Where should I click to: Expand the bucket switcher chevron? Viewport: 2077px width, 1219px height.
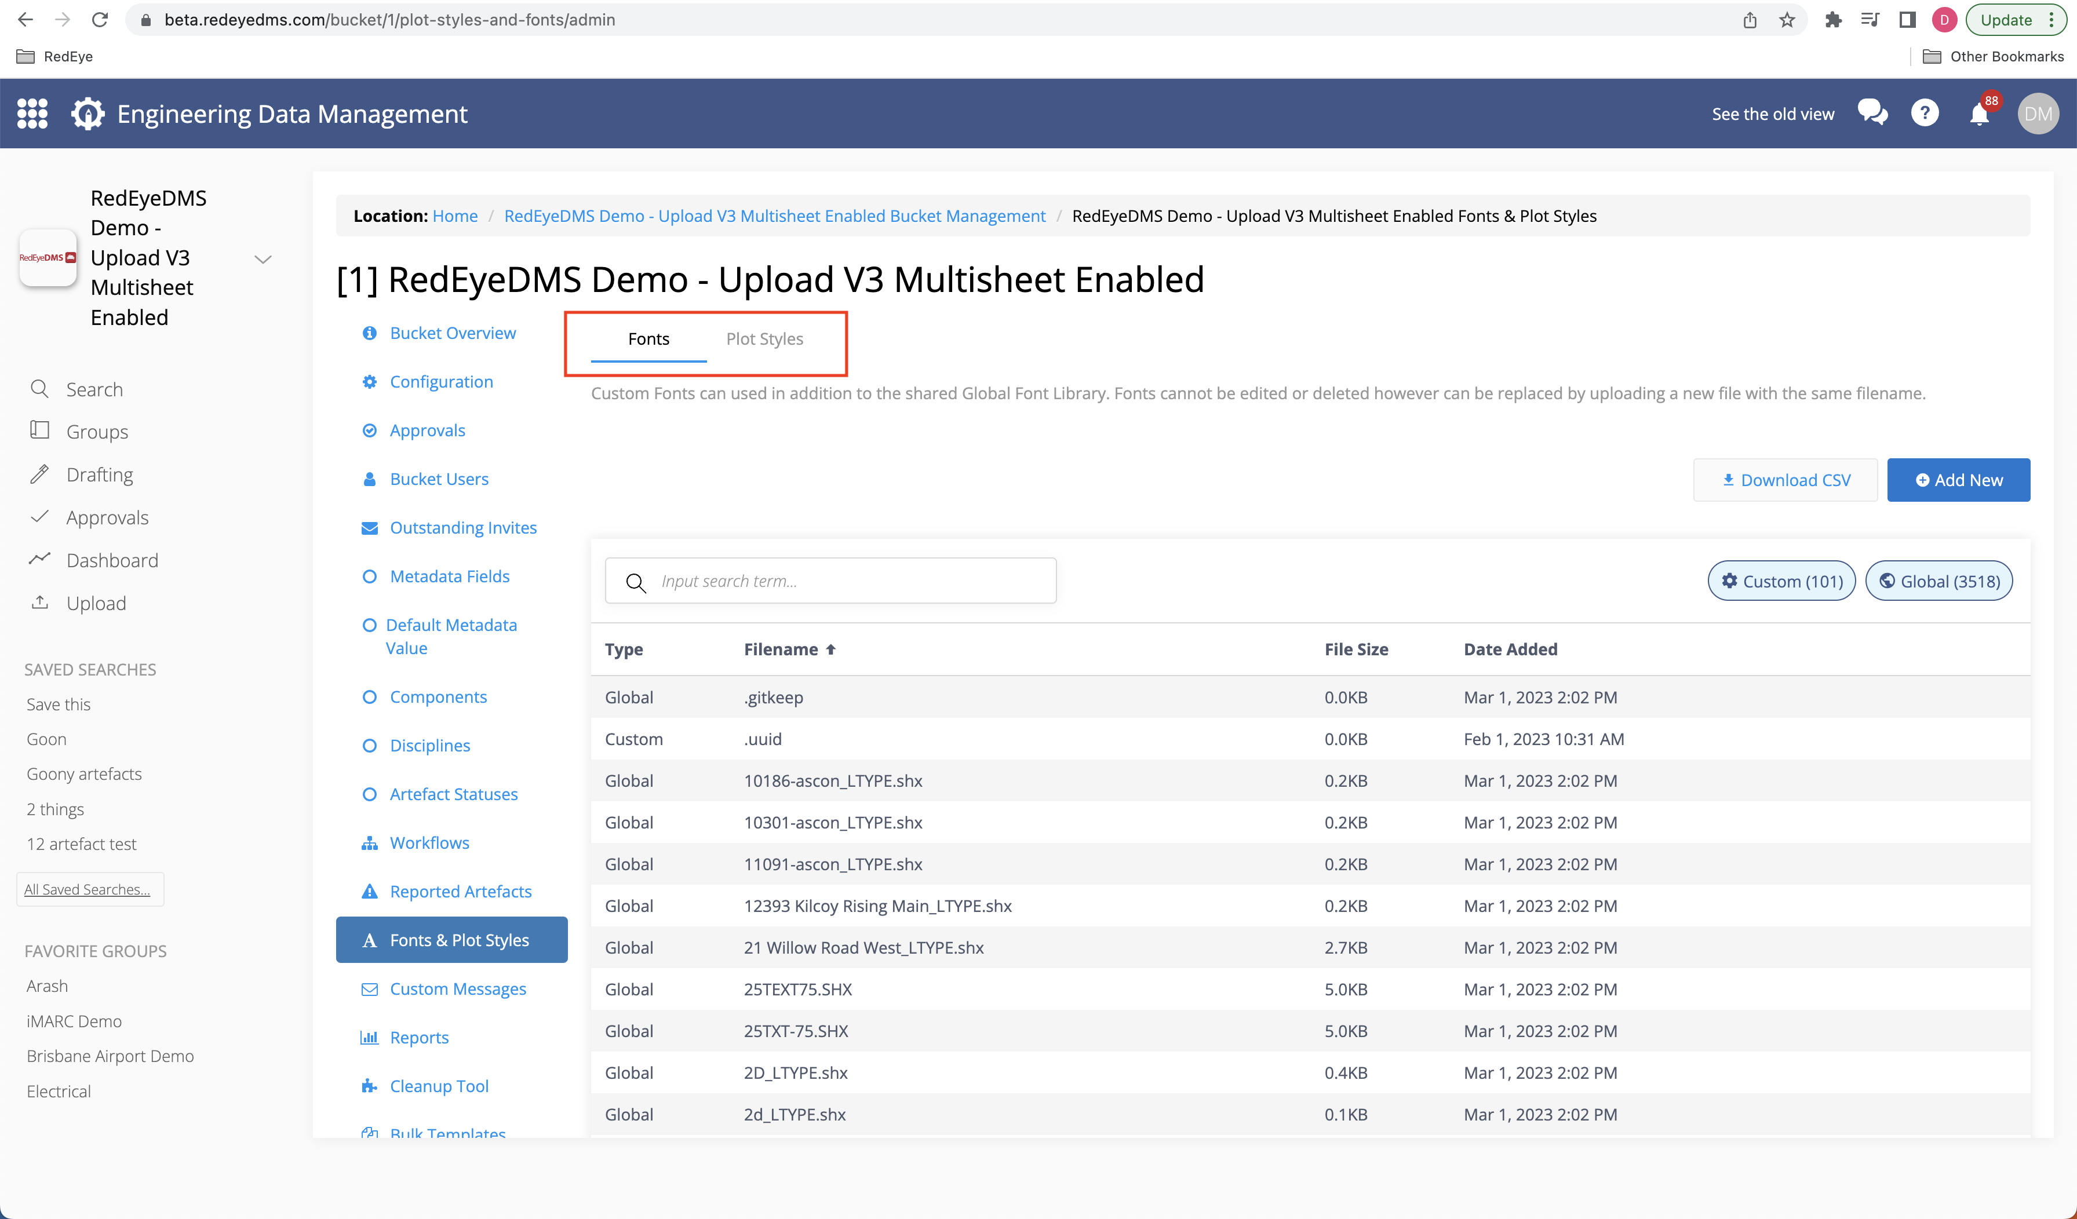pyautogui.click(x=263, y=259)
